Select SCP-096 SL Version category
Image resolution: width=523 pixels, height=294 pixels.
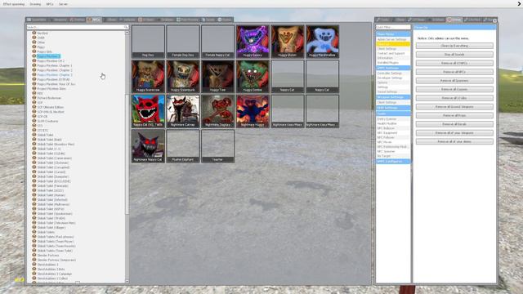(51, 112)
